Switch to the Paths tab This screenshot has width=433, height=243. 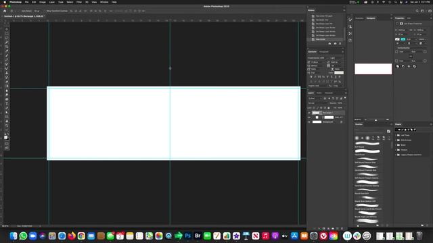[319, 93]
